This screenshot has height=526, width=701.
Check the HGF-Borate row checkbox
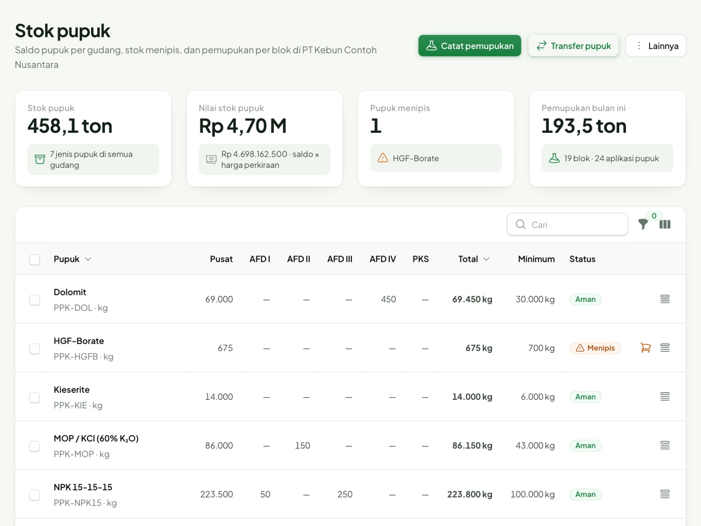click(35, 349)
